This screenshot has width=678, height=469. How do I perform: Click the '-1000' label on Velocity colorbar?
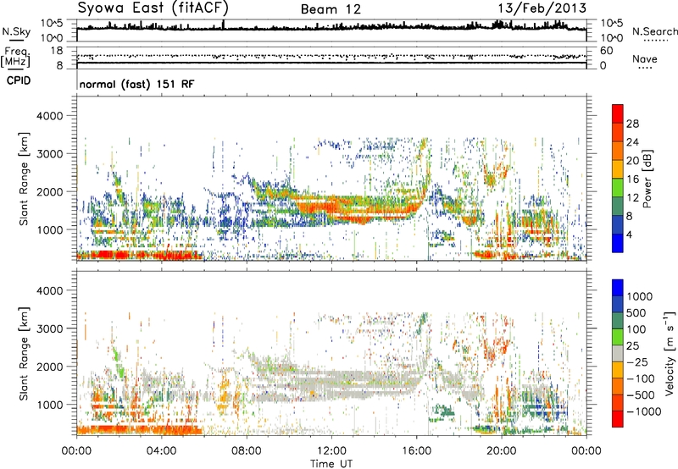[644, 411]
